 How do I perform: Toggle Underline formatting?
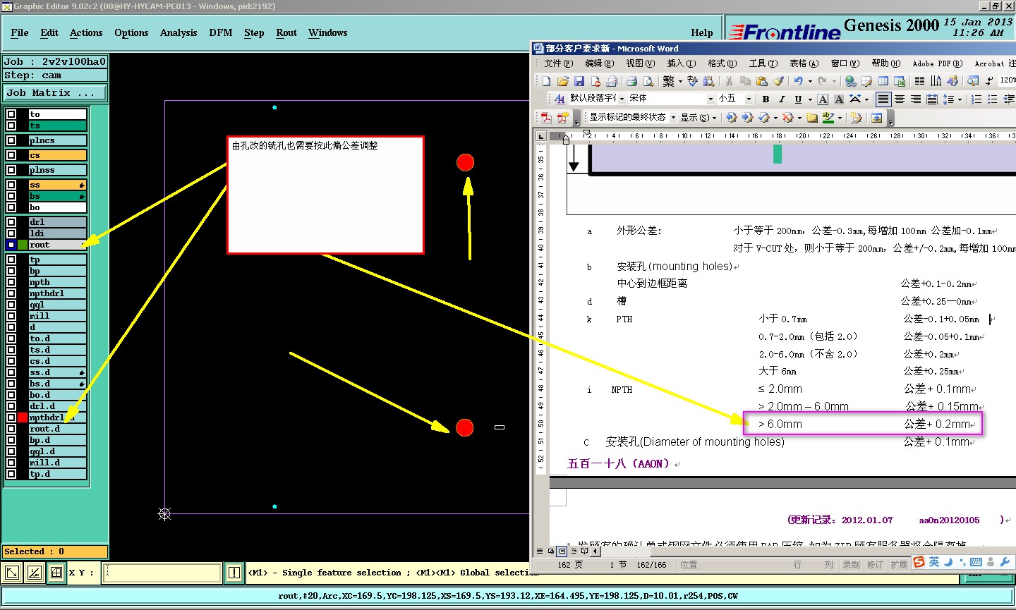tap(798, 99)
